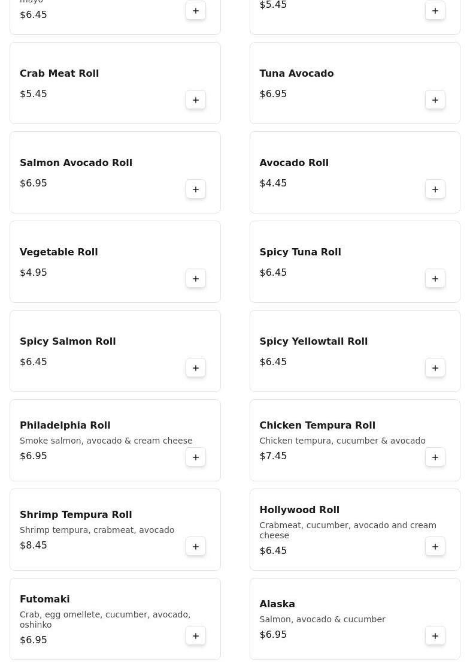Select the Hollywood Roll item name
This screenshot has height=666, width=470.
point(299,510)
